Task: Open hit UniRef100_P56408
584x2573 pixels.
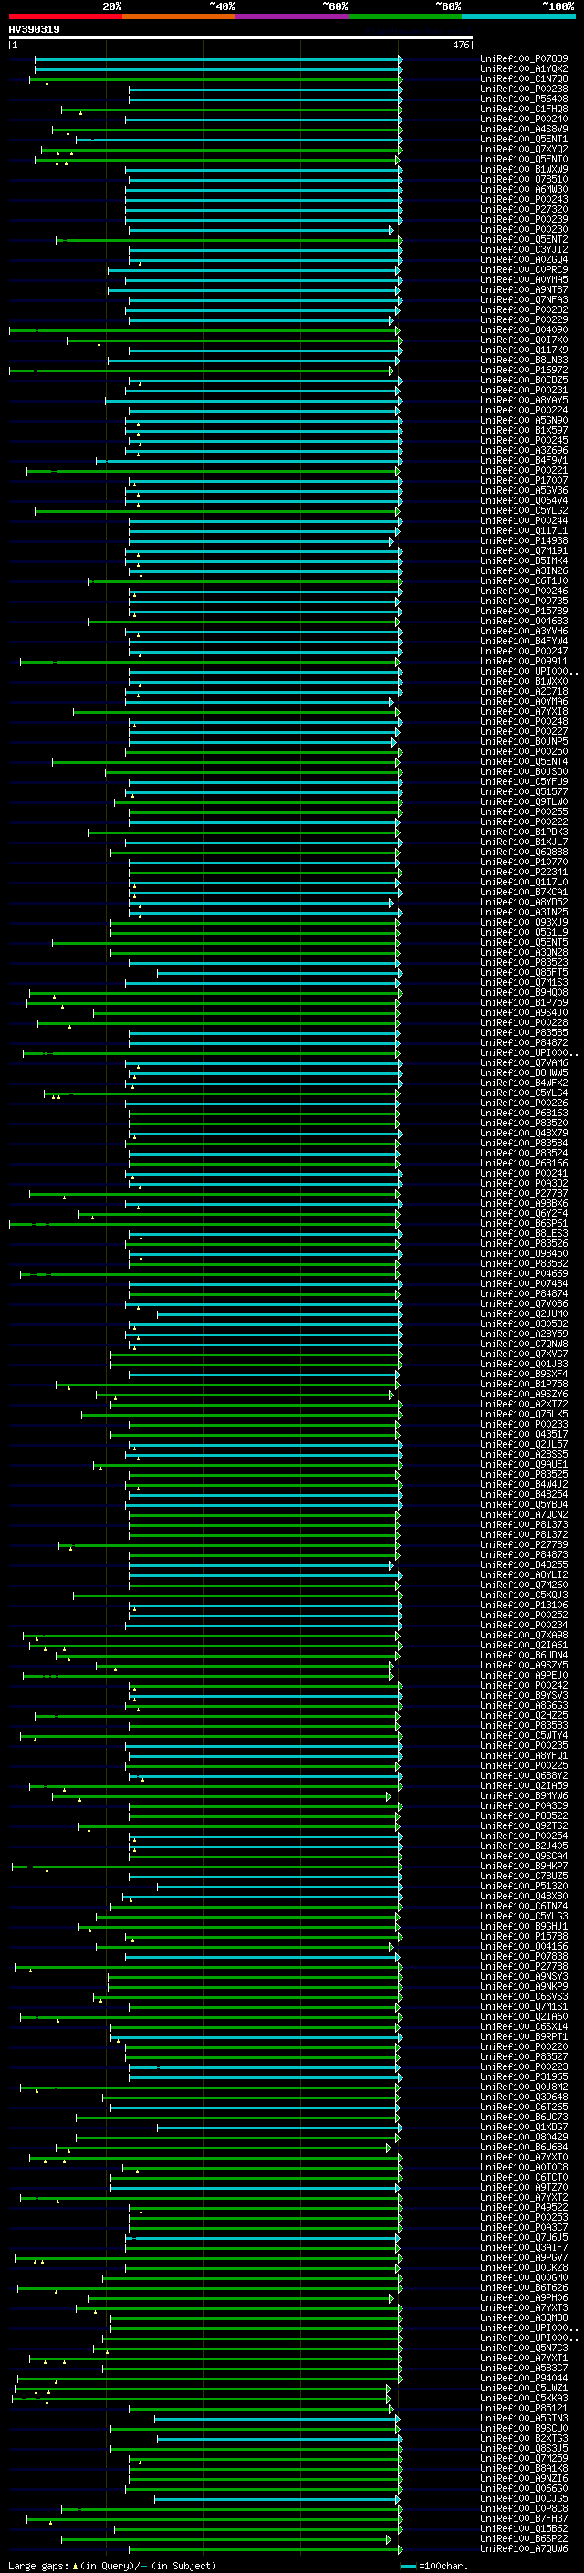Action: tap(524, 99)
